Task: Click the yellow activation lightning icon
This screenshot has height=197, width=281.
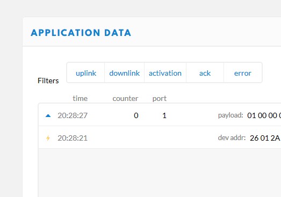Action: pos(48,138)
